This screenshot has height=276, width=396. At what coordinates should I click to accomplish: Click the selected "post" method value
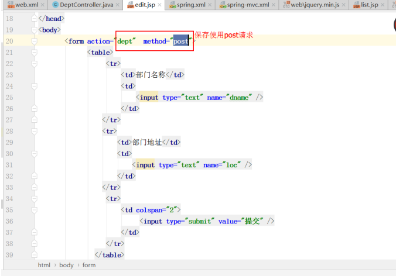181,42
